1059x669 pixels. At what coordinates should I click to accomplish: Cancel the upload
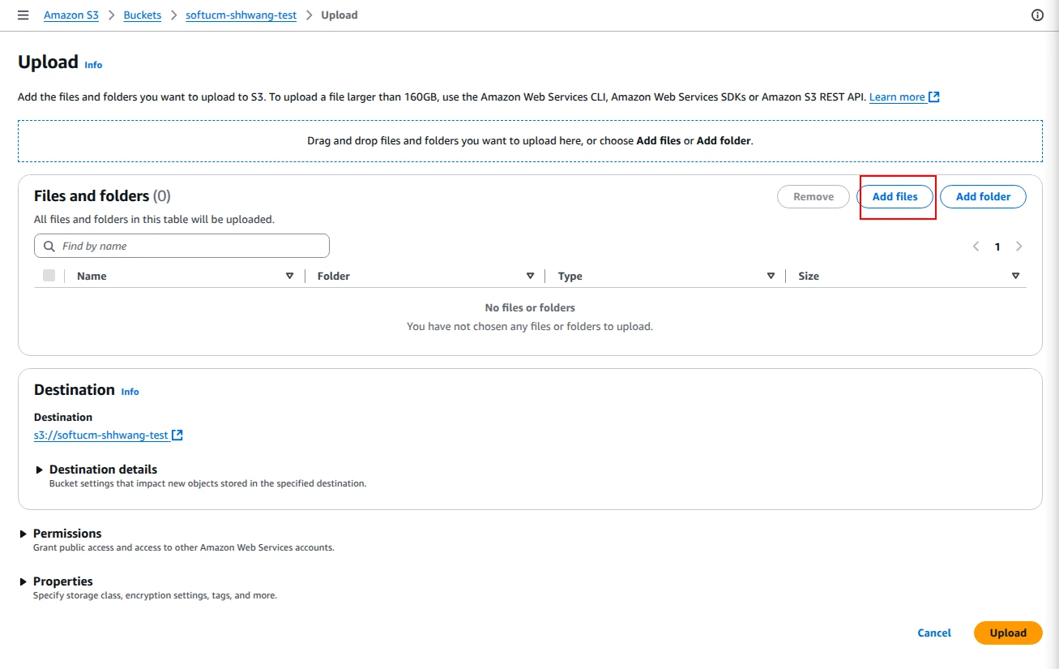click(934, 633)
